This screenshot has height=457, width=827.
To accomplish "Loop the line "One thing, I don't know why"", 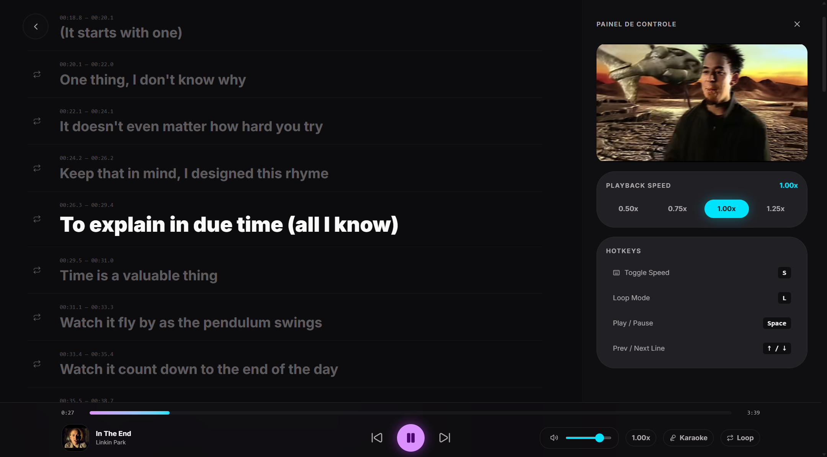I will (37, 74).
